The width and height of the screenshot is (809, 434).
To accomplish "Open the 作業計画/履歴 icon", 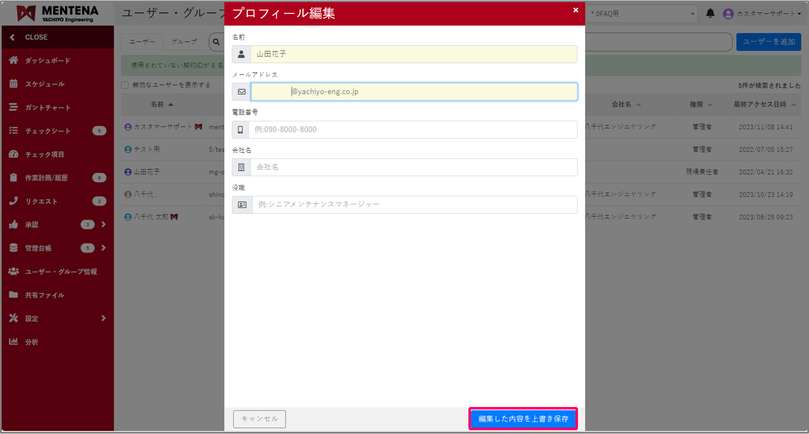I will point(14,177).
